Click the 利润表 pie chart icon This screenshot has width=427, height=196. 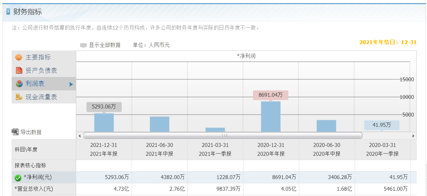[19, 84]
